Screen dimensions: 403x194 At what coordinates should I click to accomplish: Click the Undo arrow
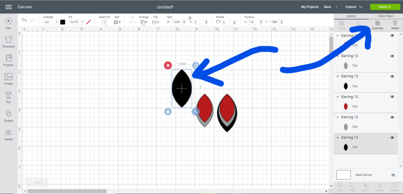tap(24, 20)
